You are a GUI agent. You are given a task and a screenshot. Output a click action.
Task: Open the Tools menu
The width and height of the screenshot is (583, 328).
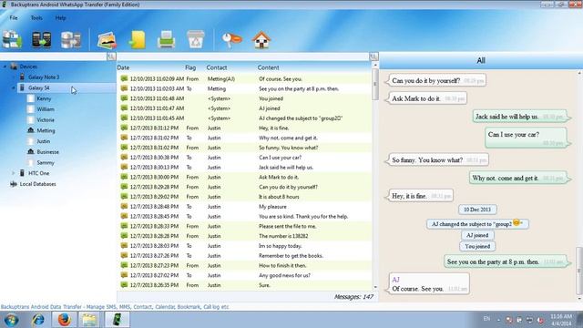(x=36, y=18)
